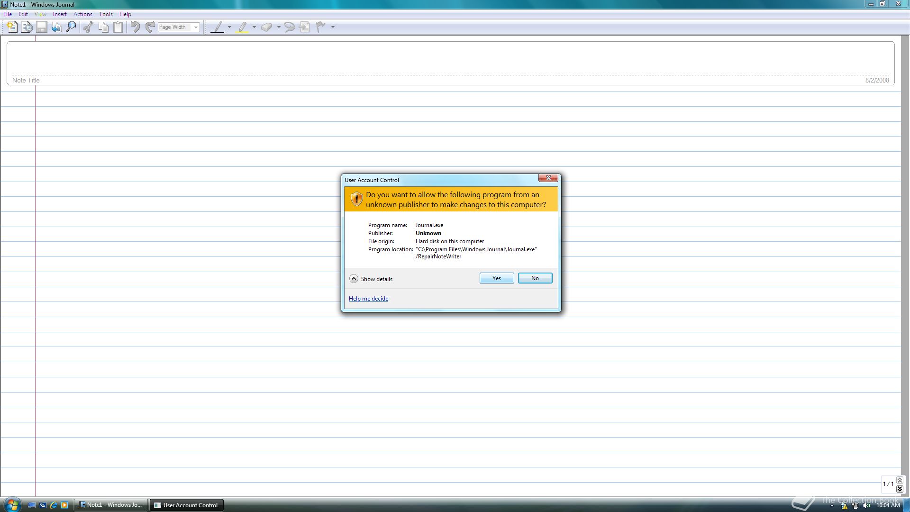Expand the Eraser options arrow

[279, 27]
